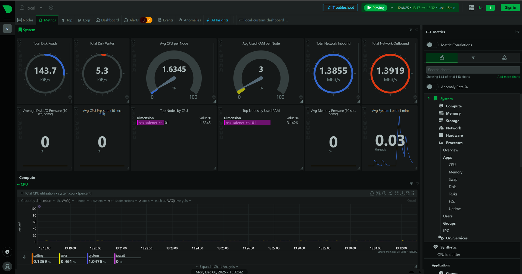Show chart information for Total CPU utilization
Image resolution: width=522 pixels, height=274 pixels.
[x=384, y=193]
